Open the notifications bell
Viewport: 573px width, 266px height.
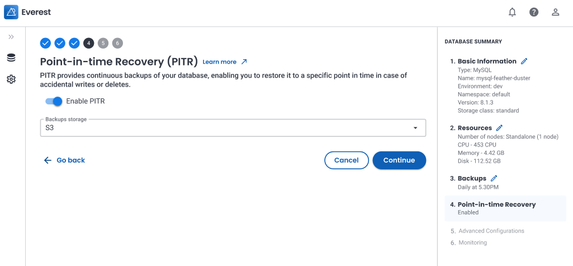click(512, 12)
